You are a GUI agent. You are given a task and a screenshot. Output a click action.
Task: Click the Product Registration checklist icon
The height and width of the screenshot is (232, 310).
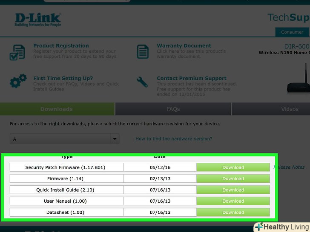(17, 52)
